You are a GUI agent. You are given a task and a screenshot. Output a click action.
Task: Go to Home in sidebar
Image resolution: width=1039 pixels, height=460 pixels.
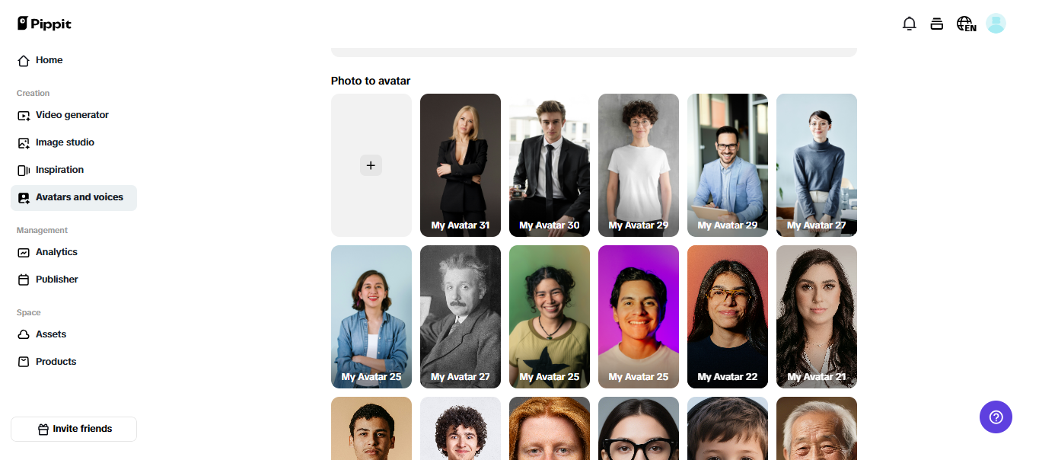pos(49,60)
